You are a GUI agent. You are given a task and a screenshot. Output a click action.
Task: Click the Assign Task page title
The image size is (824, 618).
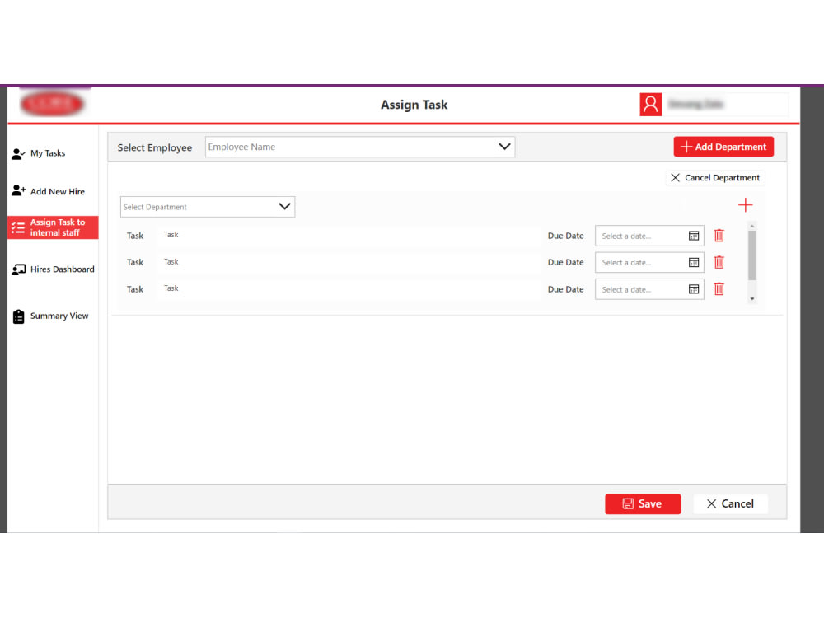point(414,105)
